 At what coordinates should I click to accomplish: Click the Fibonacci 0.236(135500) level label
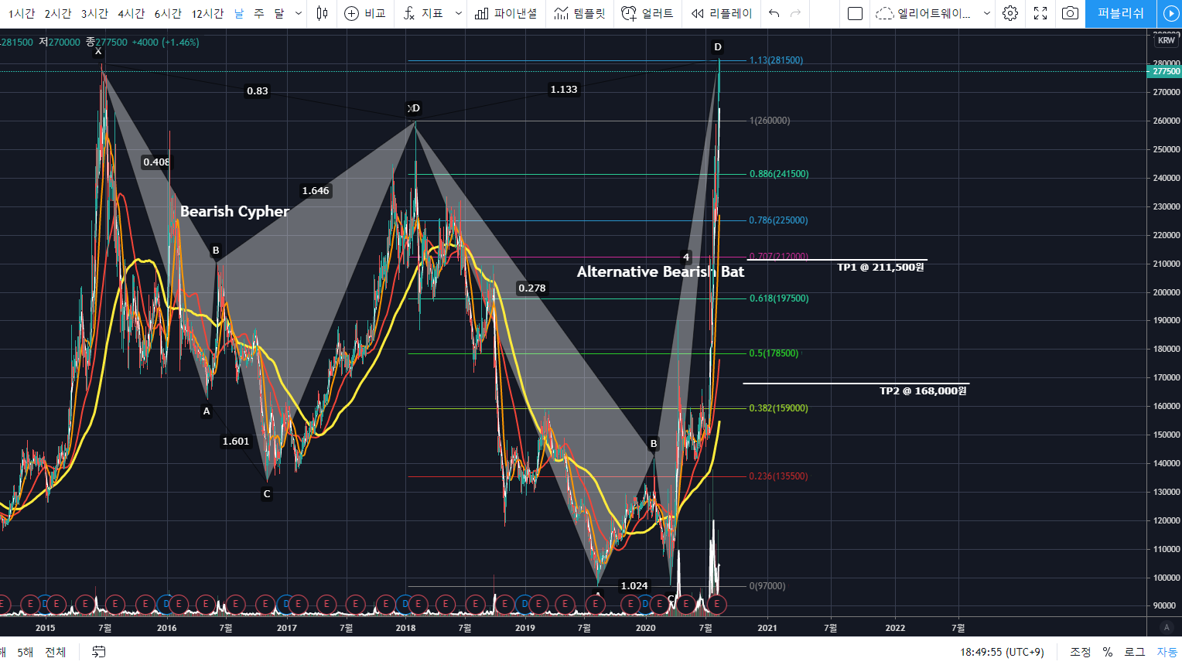click(778, 476)
